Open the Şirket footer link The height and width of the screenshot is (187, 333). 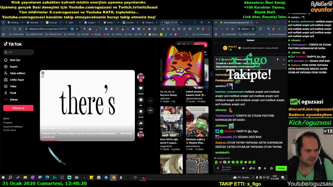click(x=6, y=118)
